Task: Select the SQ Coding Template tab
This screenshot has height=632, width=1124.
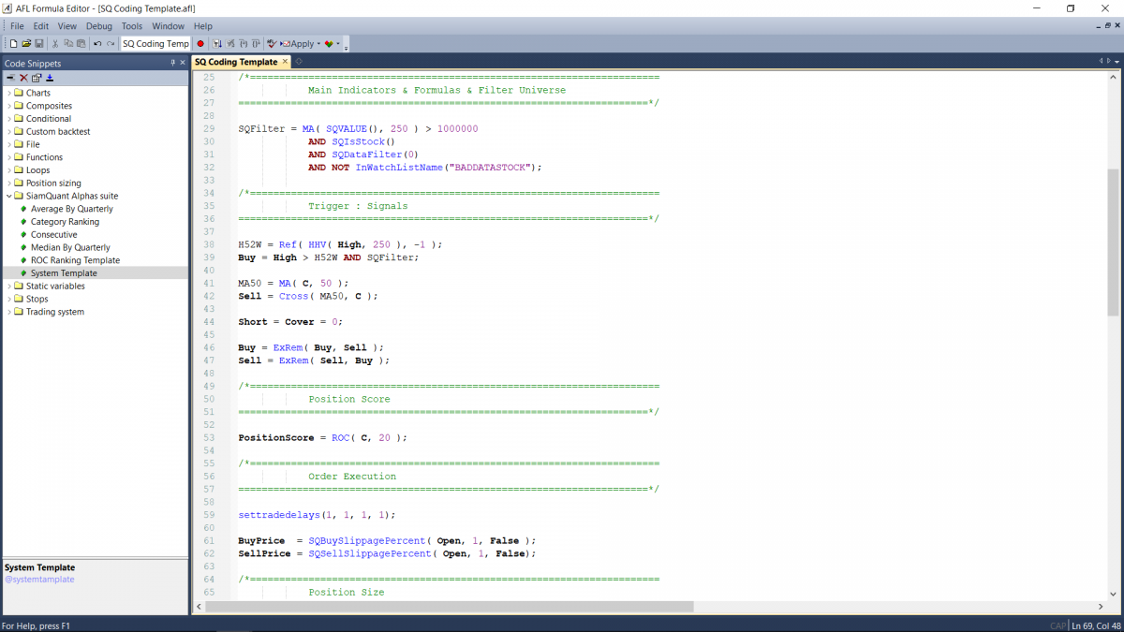Action: 235,62
